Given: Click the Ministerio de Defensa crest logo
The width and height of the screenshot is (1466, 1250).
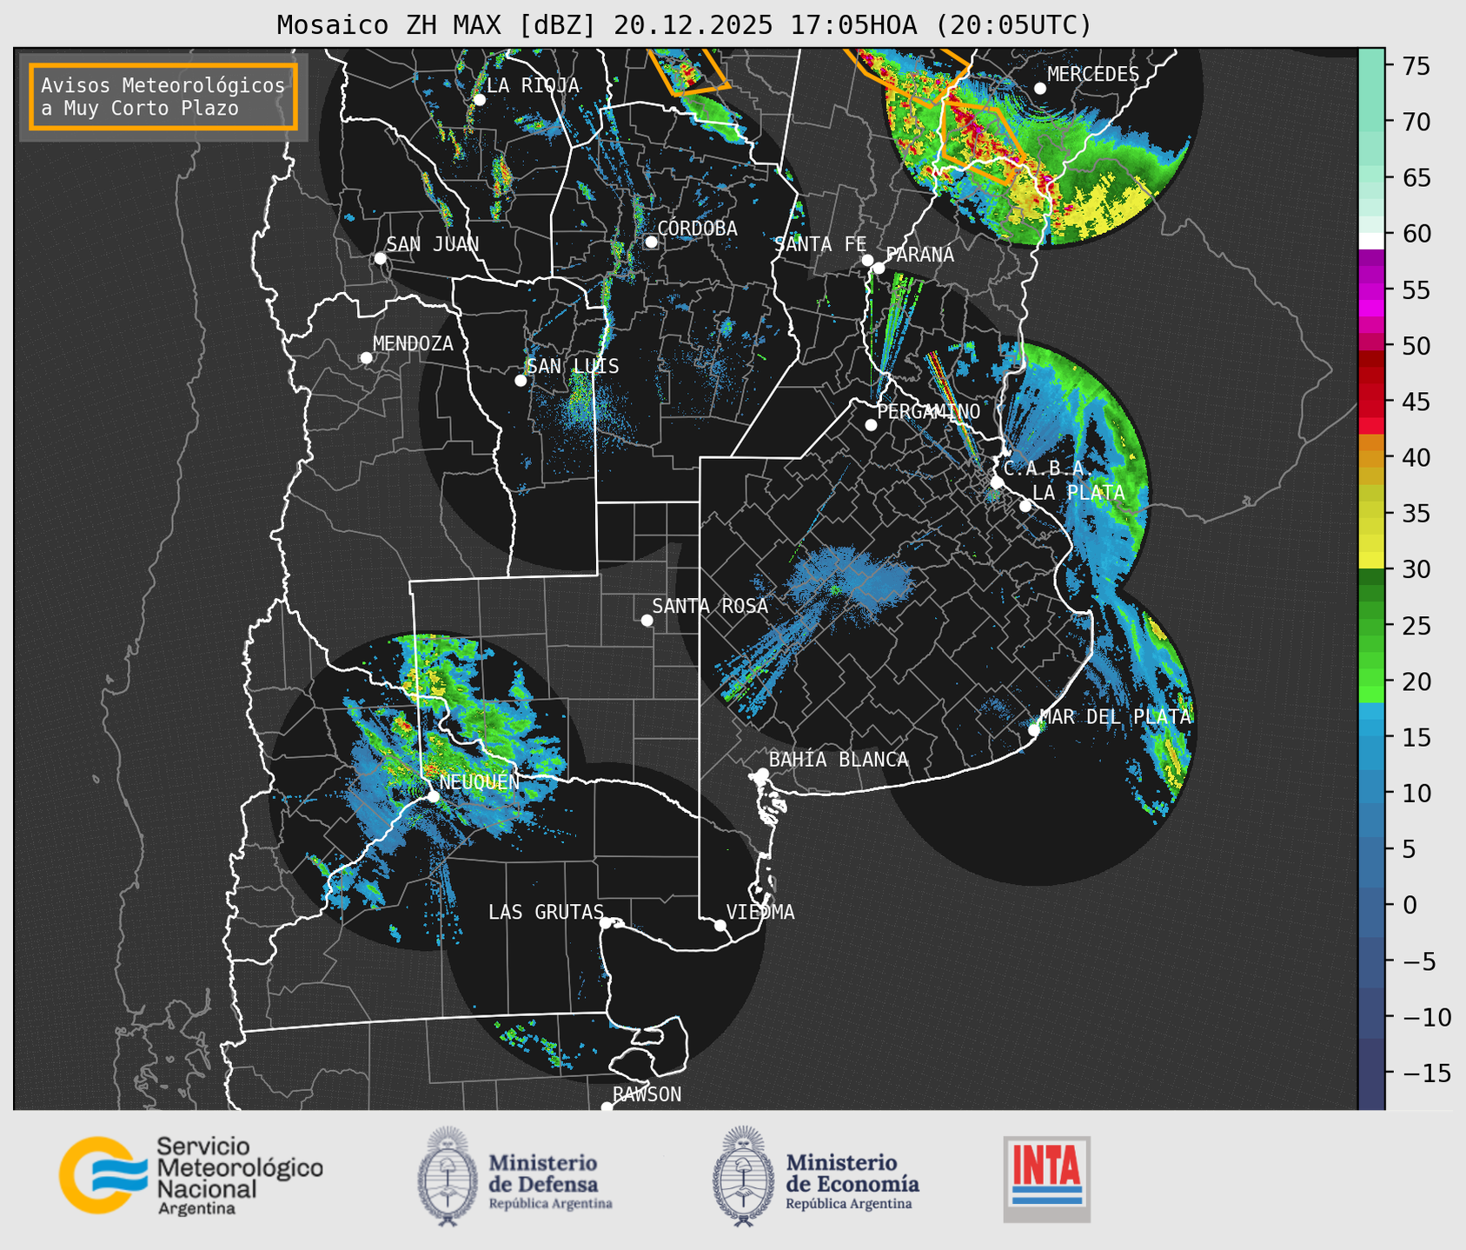Looking at the screenshot, I should [448, 1176].
